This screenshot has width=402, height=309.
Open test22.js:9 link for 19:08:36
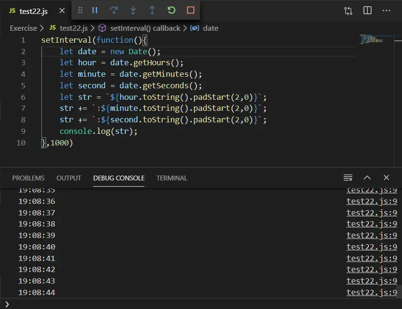tap(372, 202)
